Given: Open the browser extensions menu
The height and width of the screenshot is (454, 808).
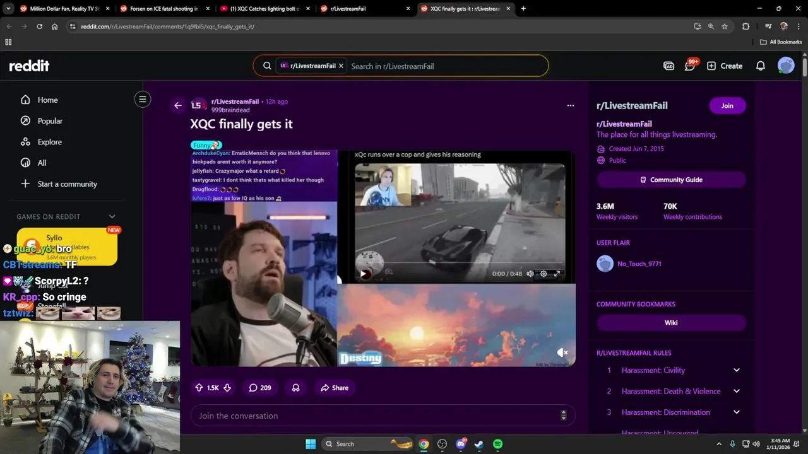Looking at the screenshot, I should (746, 26).
